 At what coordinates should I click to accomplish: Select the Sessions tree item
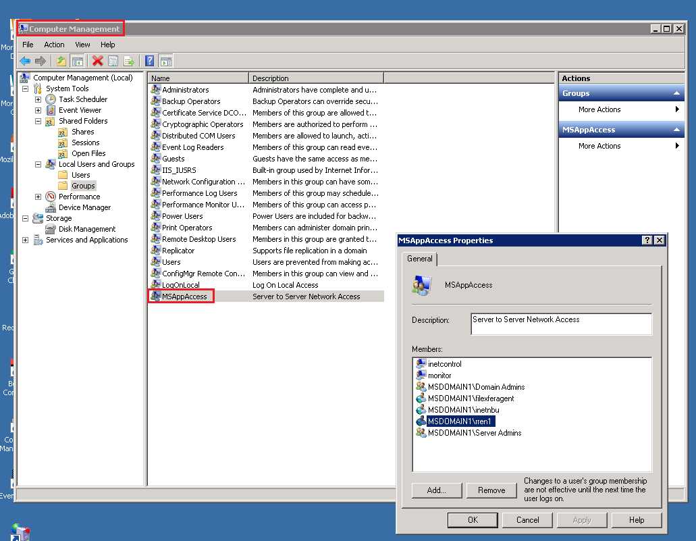click(85, 143)
